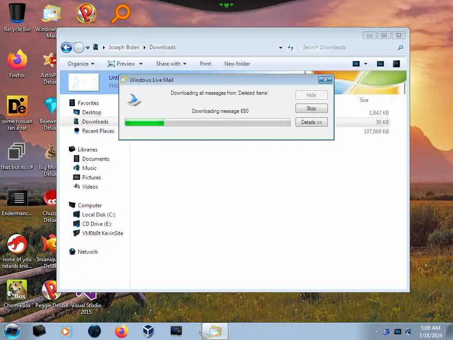Open the Share with menu
Screen dimensions: 453x340
click(x=171, y=64)
